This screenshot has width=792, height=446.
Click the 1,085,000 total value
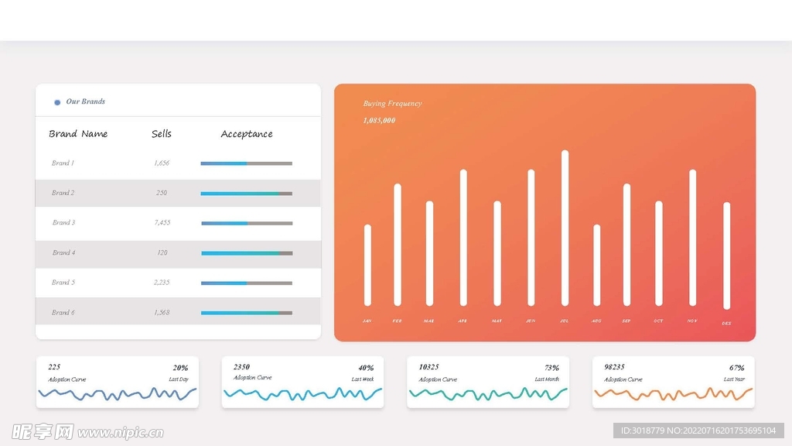tap(379, 121)
